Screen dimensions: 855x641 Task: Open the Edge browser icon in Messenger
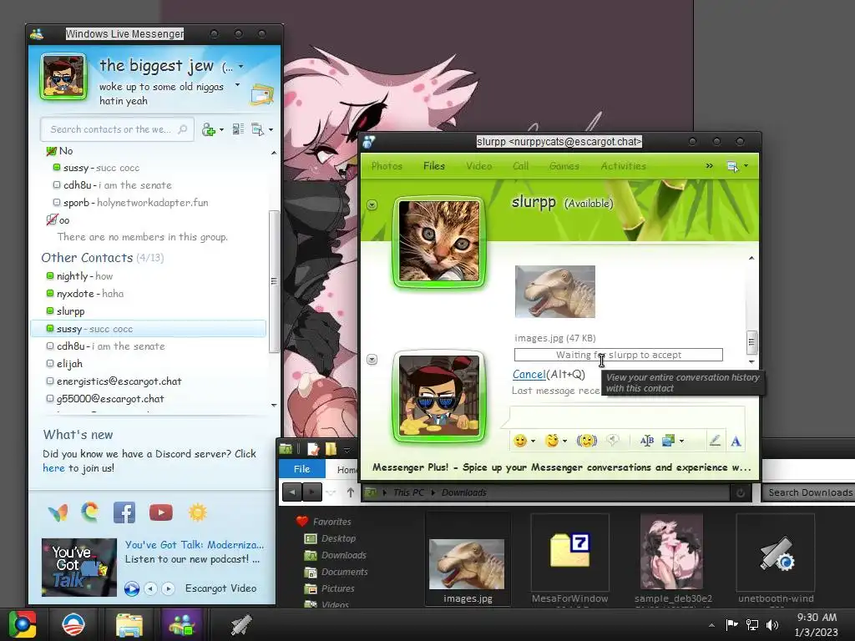[x=90, y=512]
